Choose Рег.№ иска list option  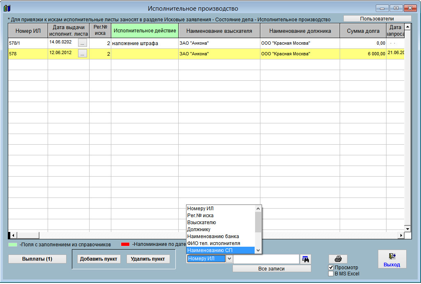click(221, 216)
